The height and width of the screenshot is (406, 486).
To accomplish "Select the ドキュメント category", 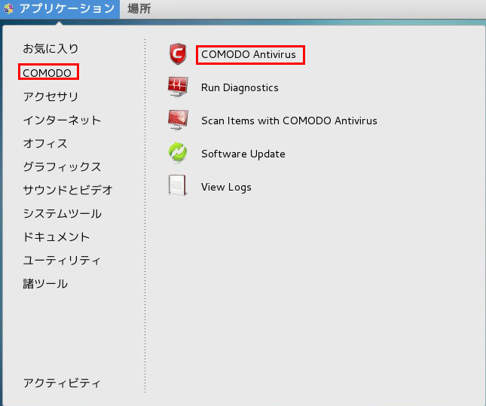I will coord(57,237).
